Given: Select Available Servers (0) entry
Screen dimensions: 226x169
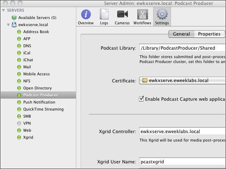Looking at the screenshot, I should [37, 18].
